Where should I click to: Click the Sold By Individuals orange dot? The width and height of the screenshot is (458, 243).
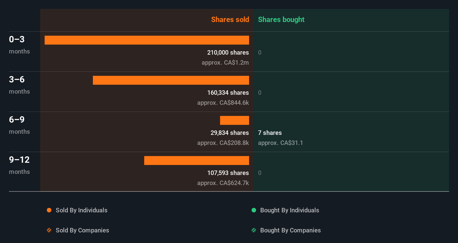point(49,210)
